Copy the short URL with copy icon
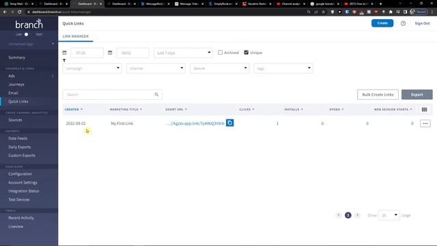This screenshot has width=437, height=246. pos(229,123)
